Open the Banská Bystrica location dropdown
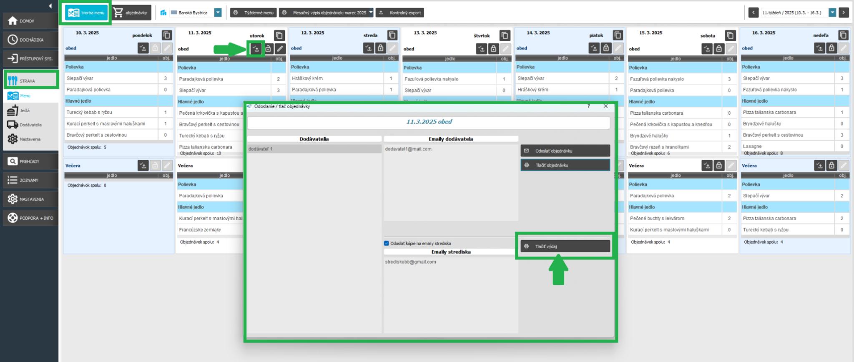The width and height of the screenshot is (854, 362). click(x=218, y=13)
